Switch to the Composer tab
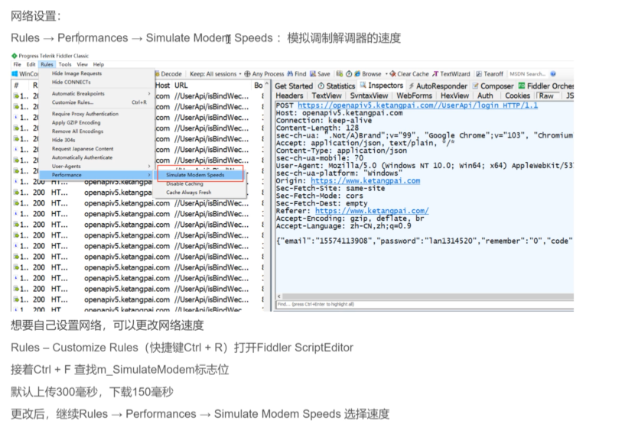The image size is (625, 437). 493,86
